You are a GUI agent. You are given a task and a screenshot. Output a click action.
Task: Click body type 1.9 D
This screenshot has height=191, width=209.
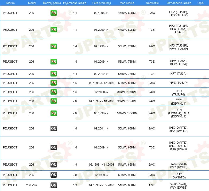(x=152, y=185)
